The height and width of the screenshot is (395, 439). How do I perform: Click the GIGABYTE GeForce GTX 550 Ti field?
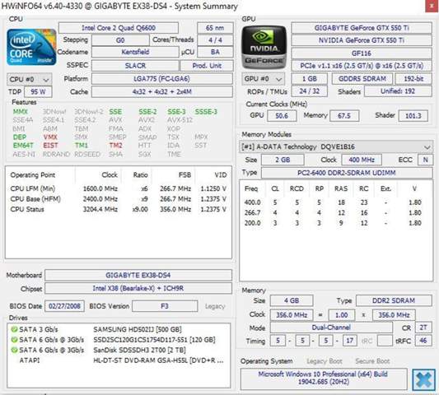pyautogui.click(x=362, y=28)
